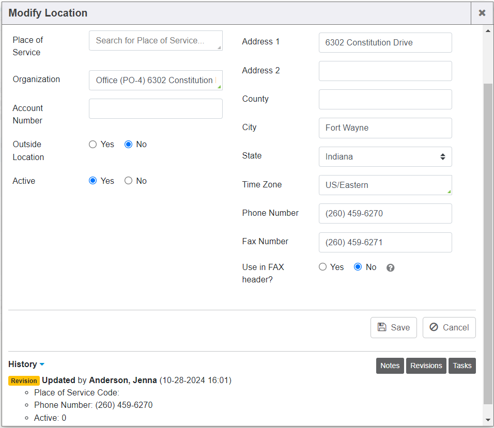The image size is (494, 428).
Task: Select Yes for Outside Location
Action: pos(93,145)
